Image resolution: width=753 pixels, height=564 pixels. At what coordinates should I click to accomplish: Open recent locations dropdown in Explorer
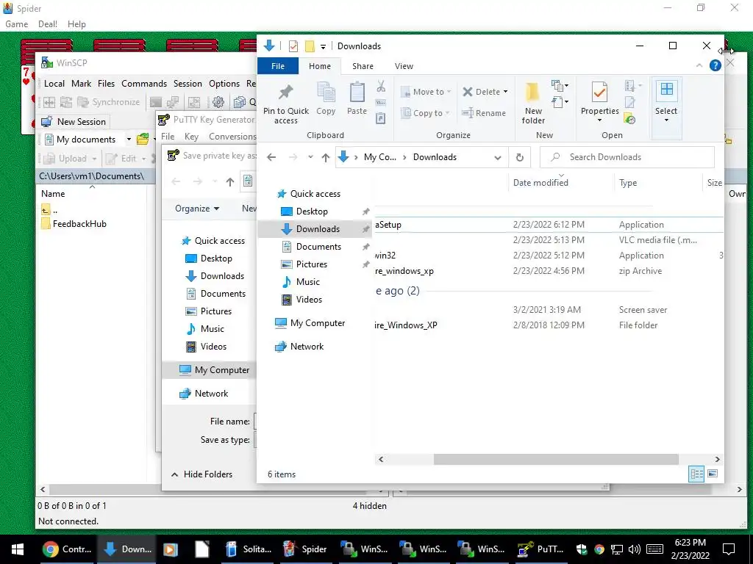tap(311, 157)
